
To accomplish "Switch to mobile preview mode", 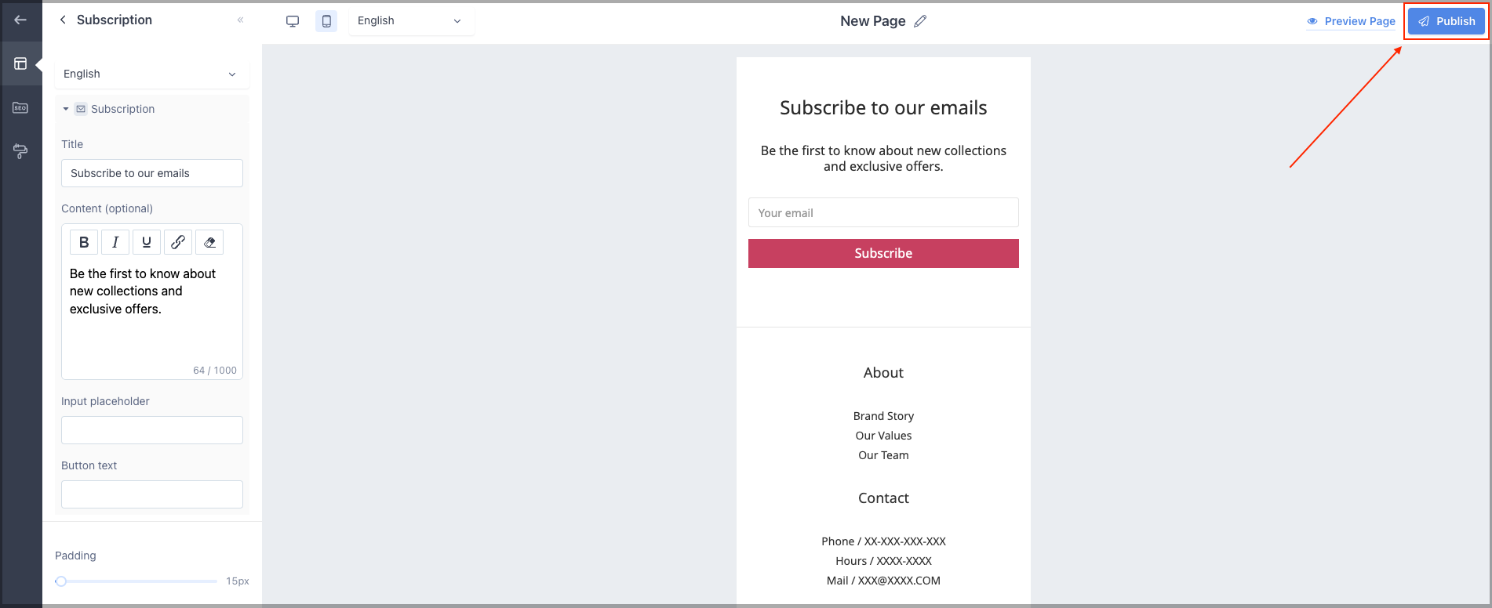I will click(326, 21).
